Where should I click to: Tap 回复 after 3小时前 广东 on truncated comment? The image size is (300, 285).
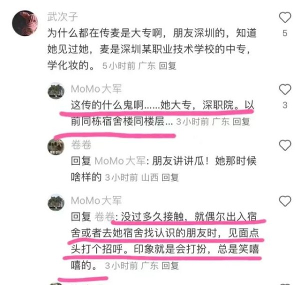pos(241,121)
